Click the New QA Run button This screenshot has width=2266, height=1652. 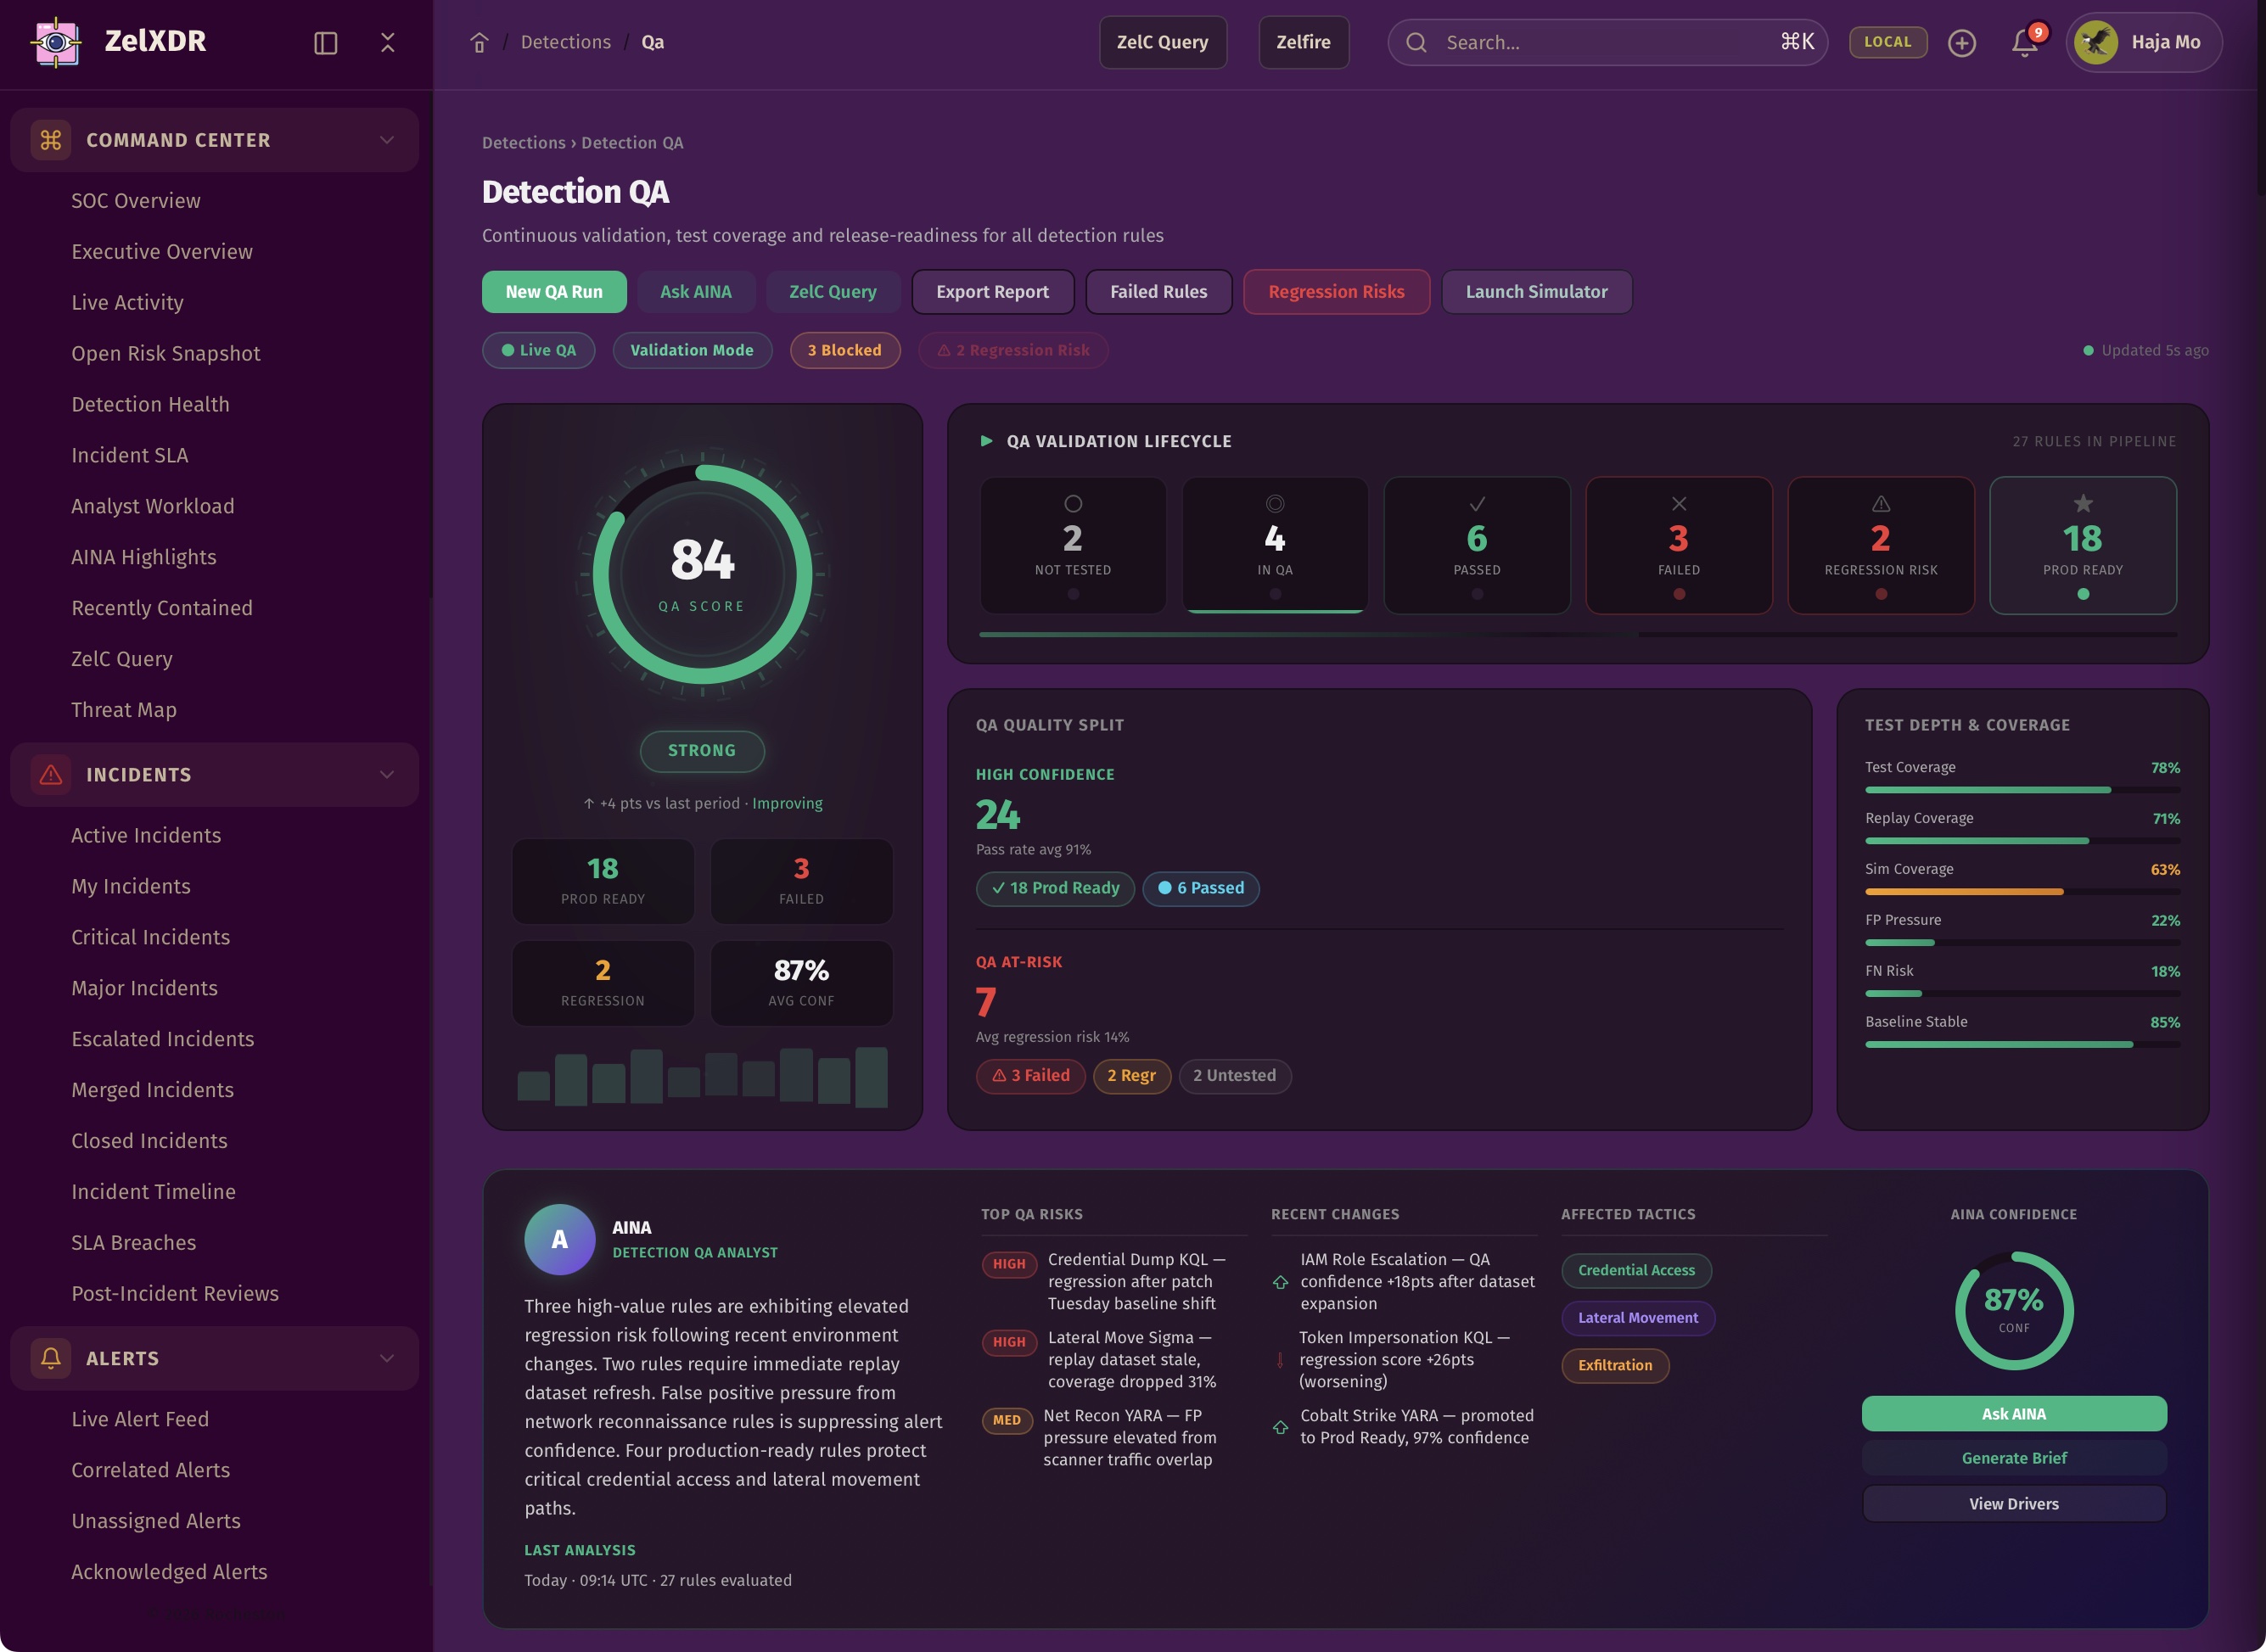pyautogui.click(x=553, y=292)
